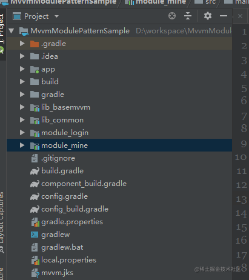Select config.gradle file name
249x280 pixels.
click(64, 196)
